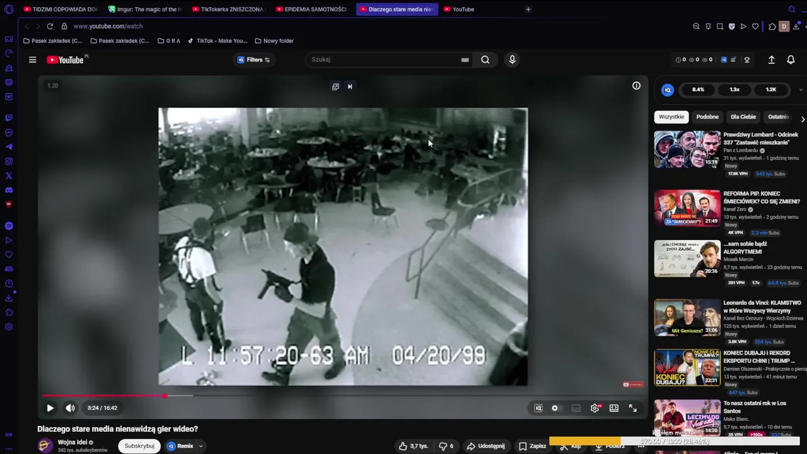807x454 pixels.
Task: Open TikTok - Make You bookmark
Action: point(218,41)
